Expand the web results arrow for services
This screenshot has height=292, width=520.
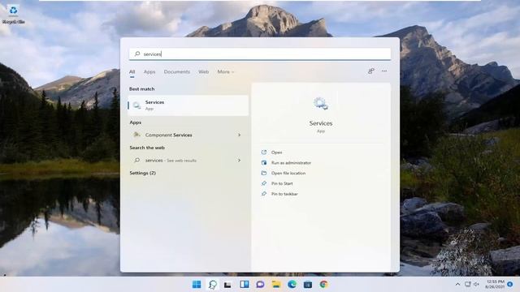coord(239,161)
